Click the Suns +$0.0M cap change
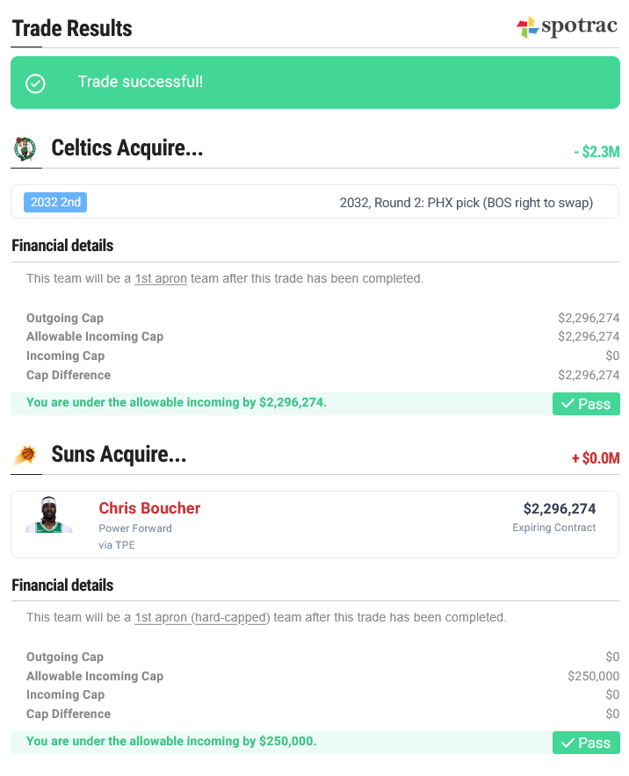Viewport: 629px width, 776px height. coord(596,457)
